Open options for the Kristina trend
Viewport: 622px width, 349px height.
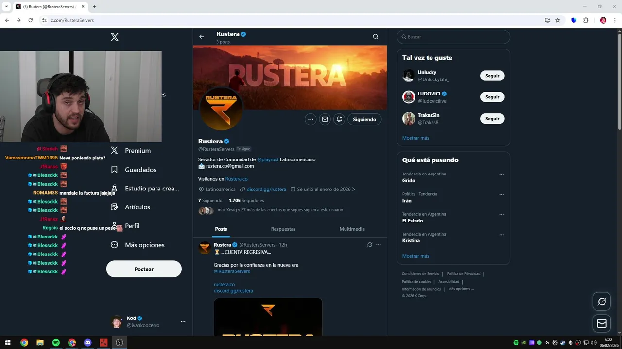tap(501, 235)
